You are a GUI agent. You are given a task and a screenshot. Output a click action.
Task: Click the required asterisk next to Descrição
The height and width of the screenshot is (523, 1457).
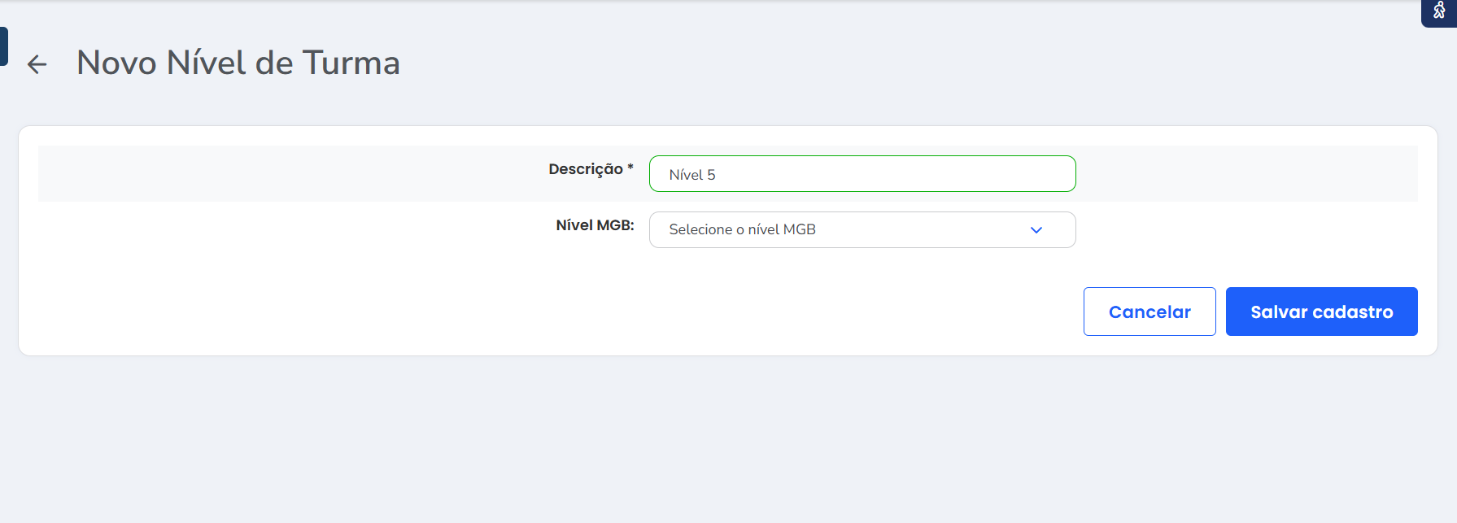(x=630, y=168)
